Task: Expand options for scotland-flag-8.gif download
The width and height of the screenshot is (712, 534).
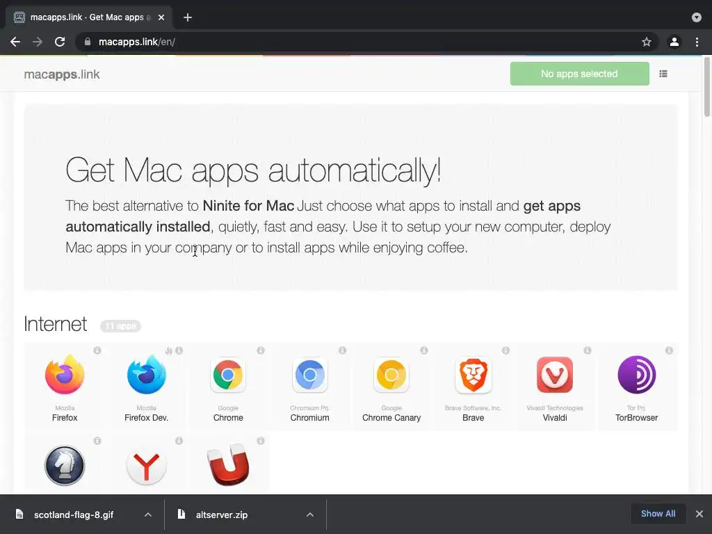Action: pyautogui.click(x=148, y=515)
